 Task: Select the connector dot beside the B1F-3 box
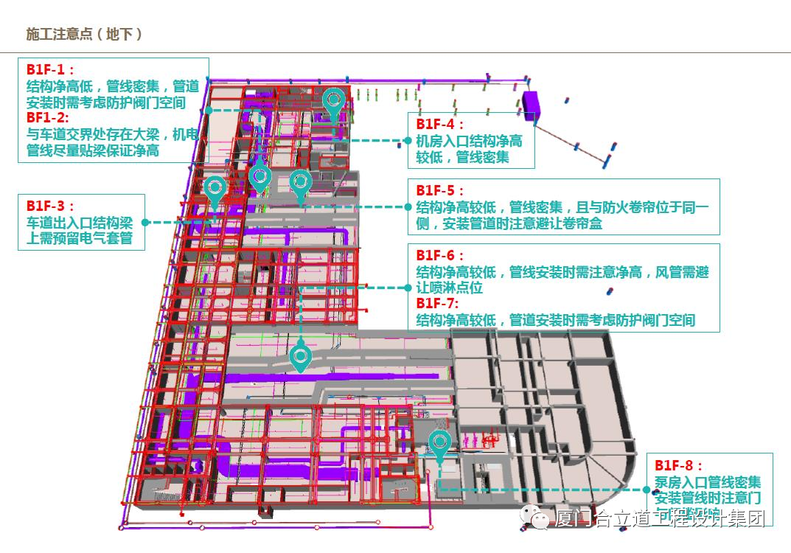pos(145,221)
